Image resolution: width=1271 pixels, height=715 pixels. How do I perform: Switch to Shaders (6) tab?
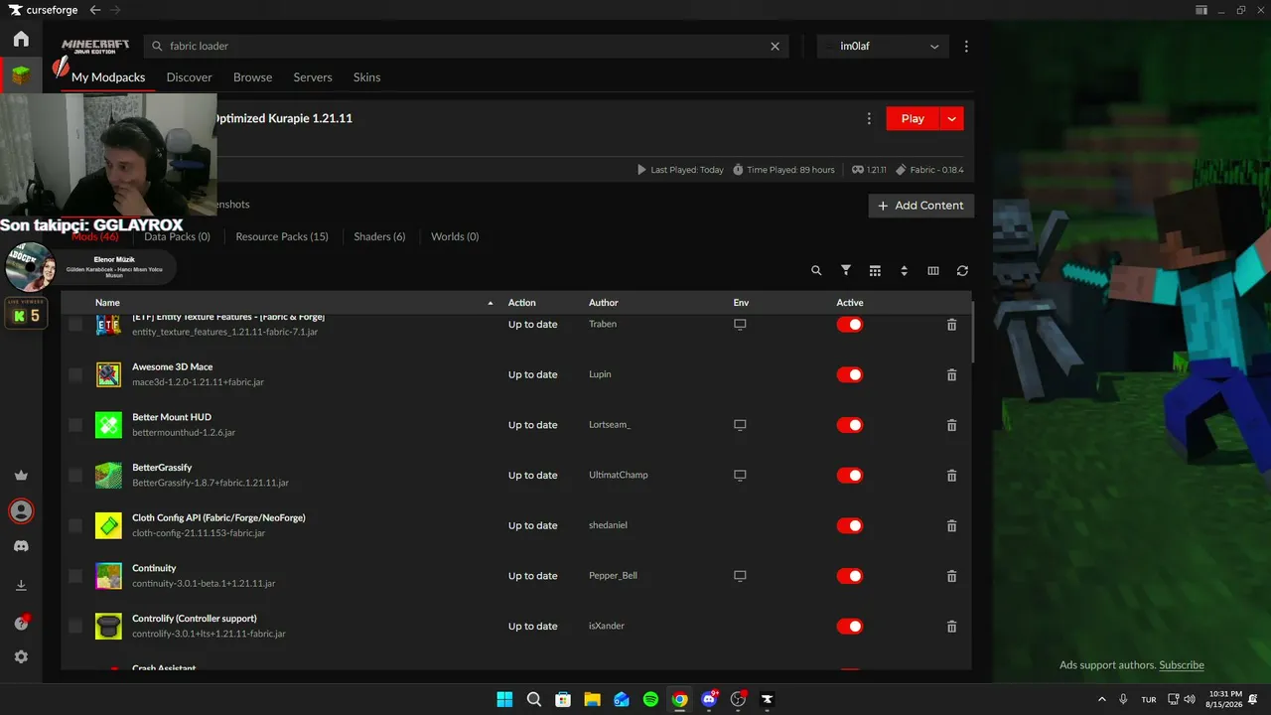379,236
